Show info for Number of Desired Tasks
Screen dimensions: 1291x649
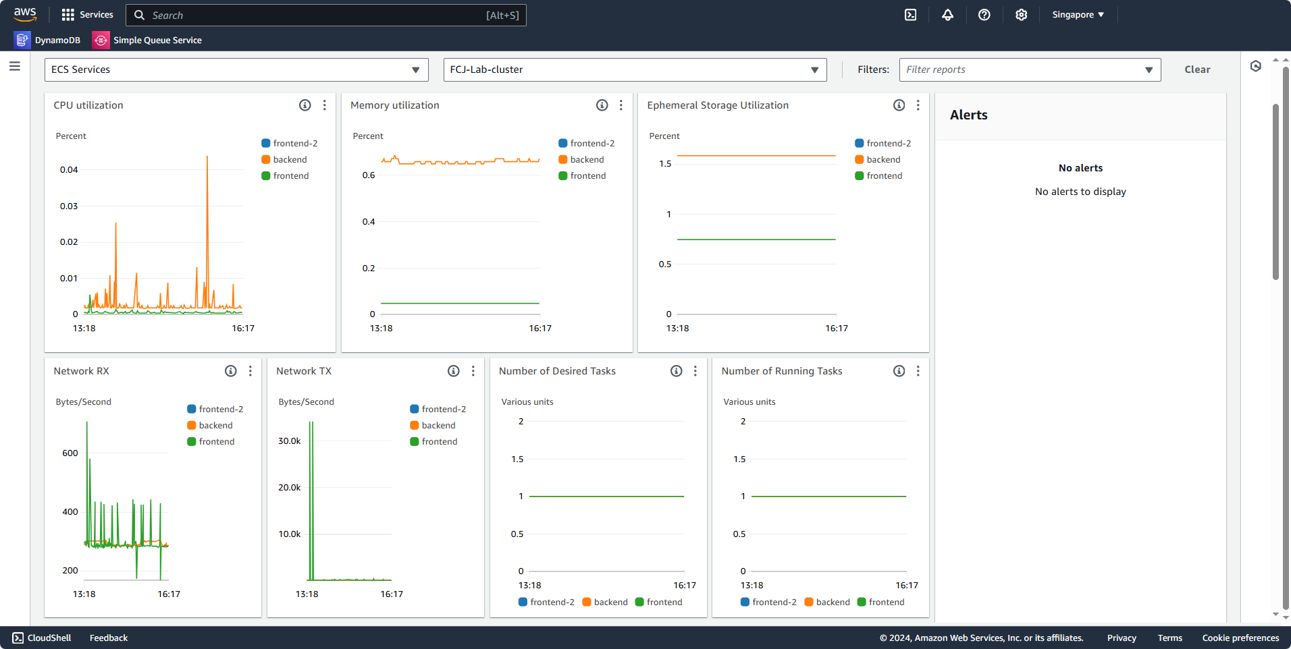[677, 371]
